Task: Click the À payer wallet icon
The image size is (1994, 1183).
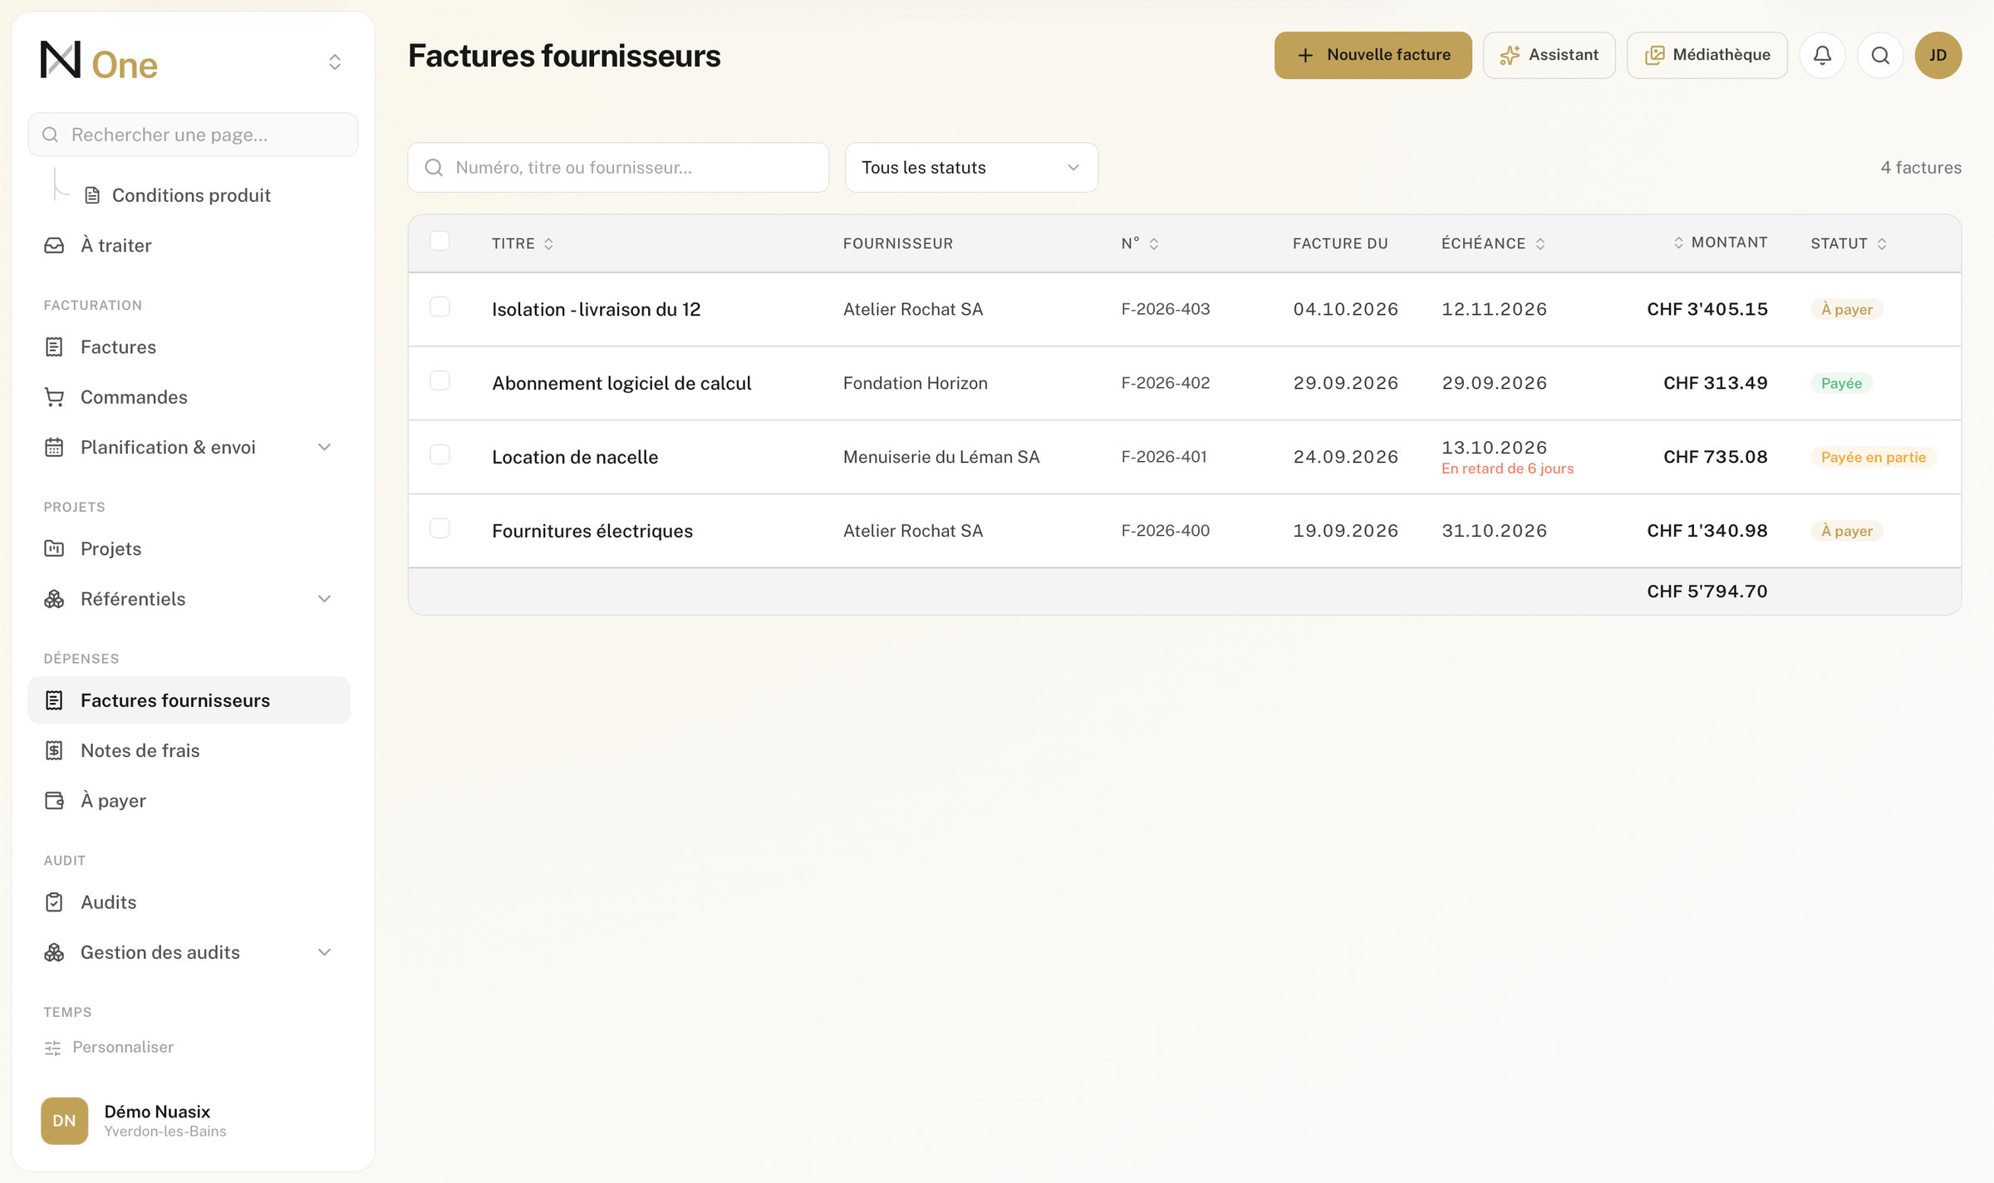Action: click(54, 800)
